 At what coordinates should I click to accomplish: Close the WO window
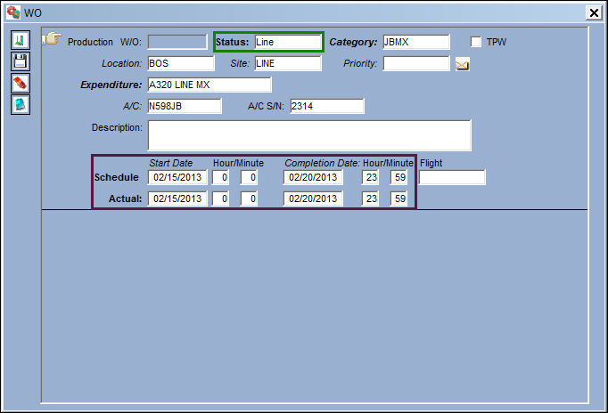(594, 12)
